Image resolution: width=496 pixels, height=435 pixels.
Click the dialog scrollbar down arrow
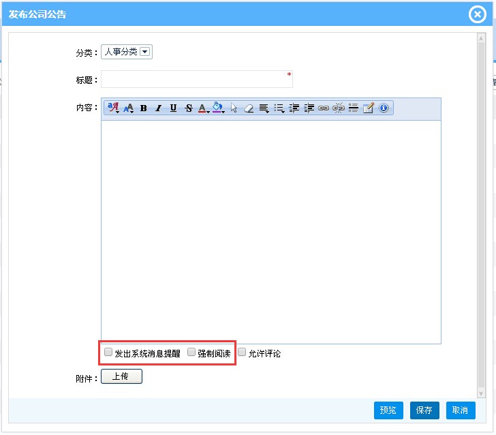tap(481, 393)
